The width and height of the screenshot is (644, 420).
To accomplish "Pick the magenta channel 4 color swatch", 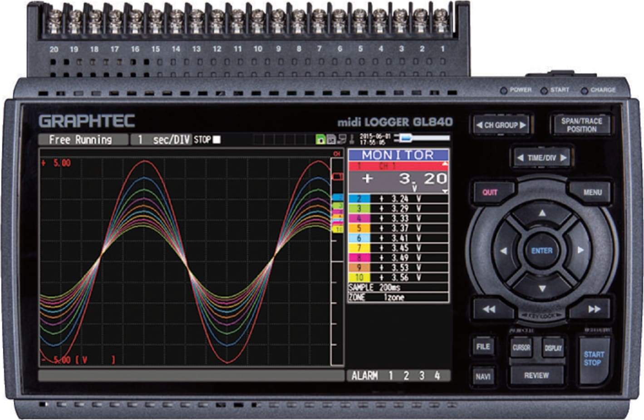I will coord(359,218).
